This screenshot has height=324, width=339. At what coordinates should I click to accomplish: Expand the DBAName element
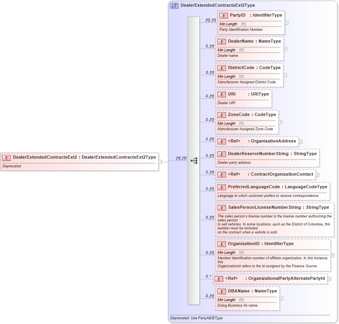point(281,299)
